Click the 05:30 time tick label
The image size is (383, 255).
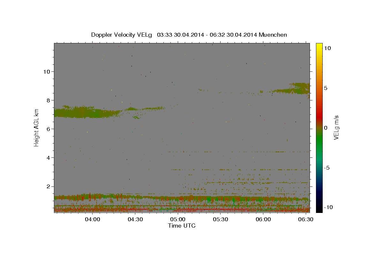221,220
